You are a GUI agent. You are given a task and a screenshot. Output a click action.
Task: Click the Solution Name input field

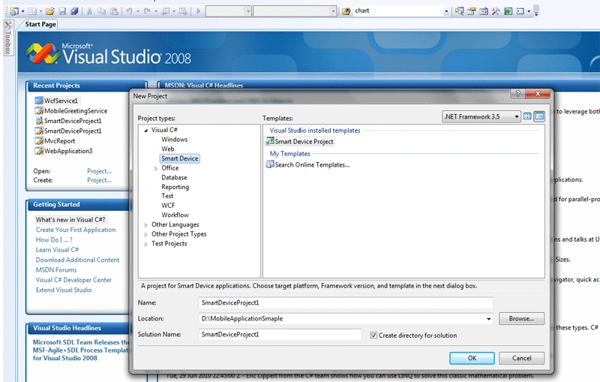coord(280,335)
